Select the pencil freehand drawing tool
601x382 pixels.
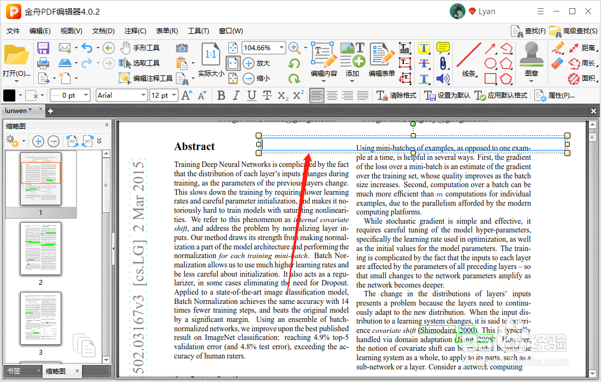[x=558, y=48]
